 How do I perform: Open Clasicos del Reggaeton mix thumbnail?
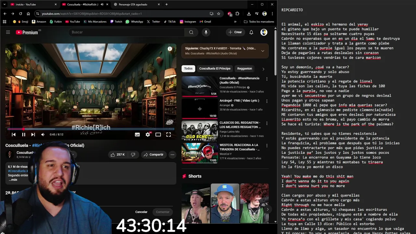(x=200, y=131)
